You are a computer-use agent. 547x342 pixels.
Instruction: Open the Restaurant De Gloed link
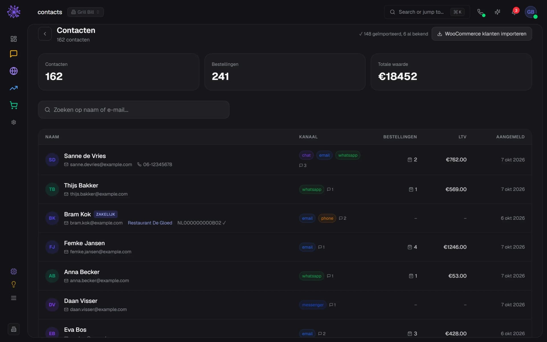(150, 223)
